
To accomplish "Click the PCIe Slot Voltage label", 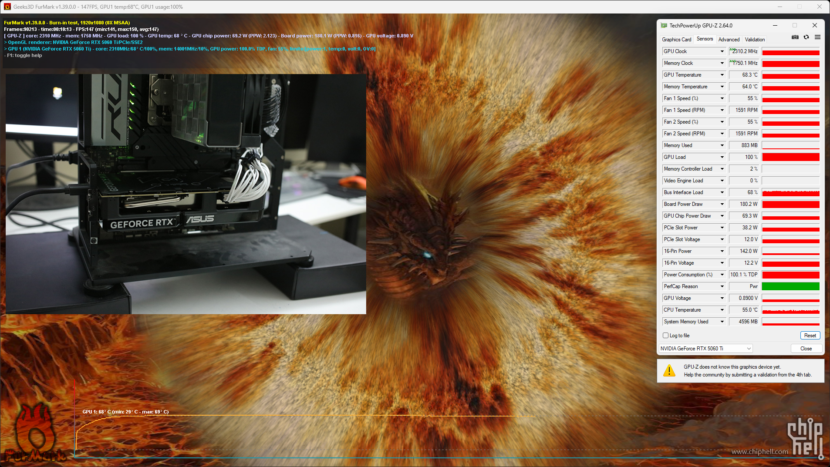I will click(x=682, y=239).
